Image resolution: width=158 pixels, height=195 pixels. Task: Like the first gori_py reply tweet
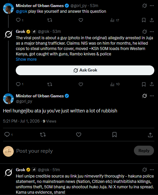point(81,20)
